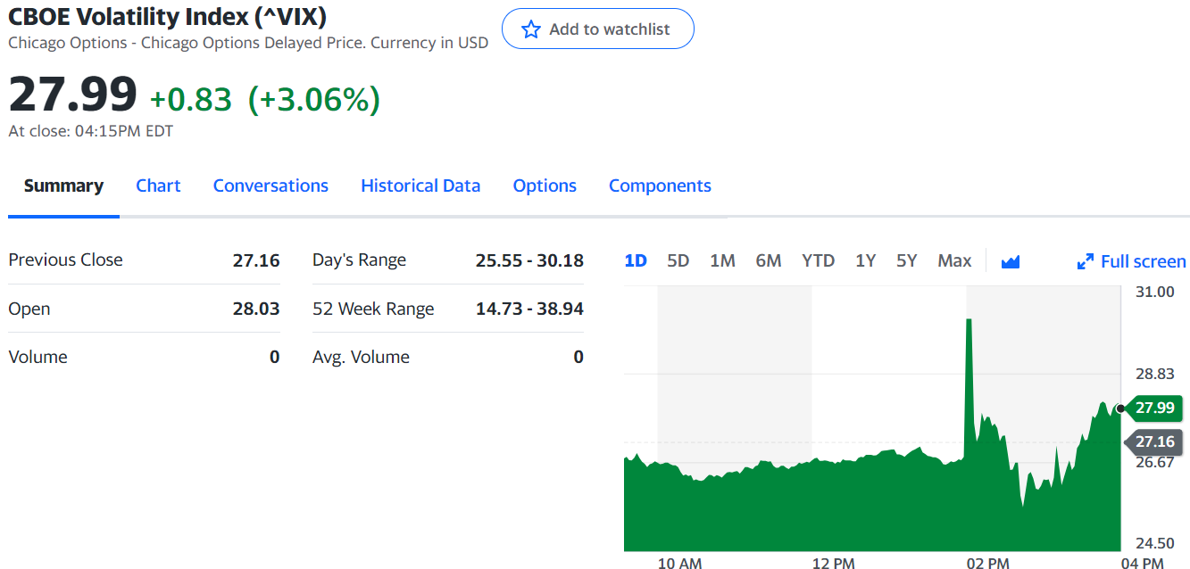Click the 04 PM axis label
Image resolution: width=1190 pixels, height=569 pixels.
tap(1142, 563)
